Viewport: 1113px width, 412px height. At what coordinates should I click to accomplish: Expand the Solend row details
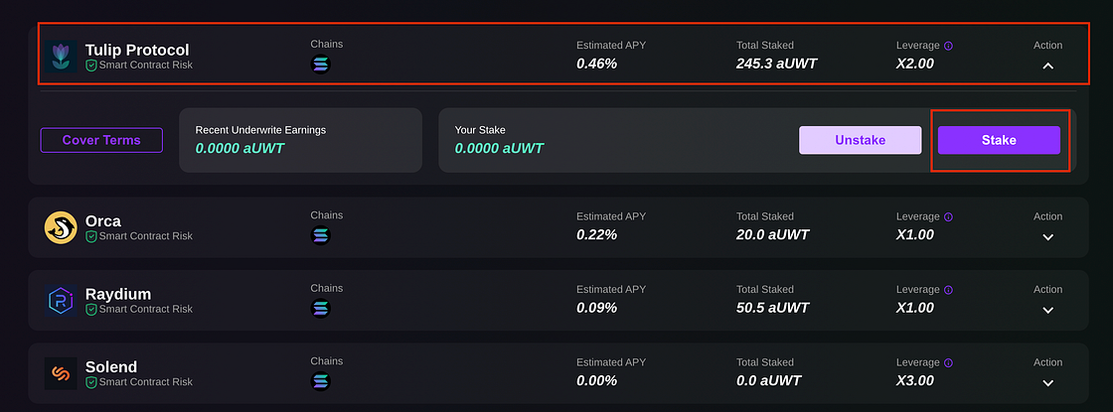pyautogui.click(x=1047, y=382)
